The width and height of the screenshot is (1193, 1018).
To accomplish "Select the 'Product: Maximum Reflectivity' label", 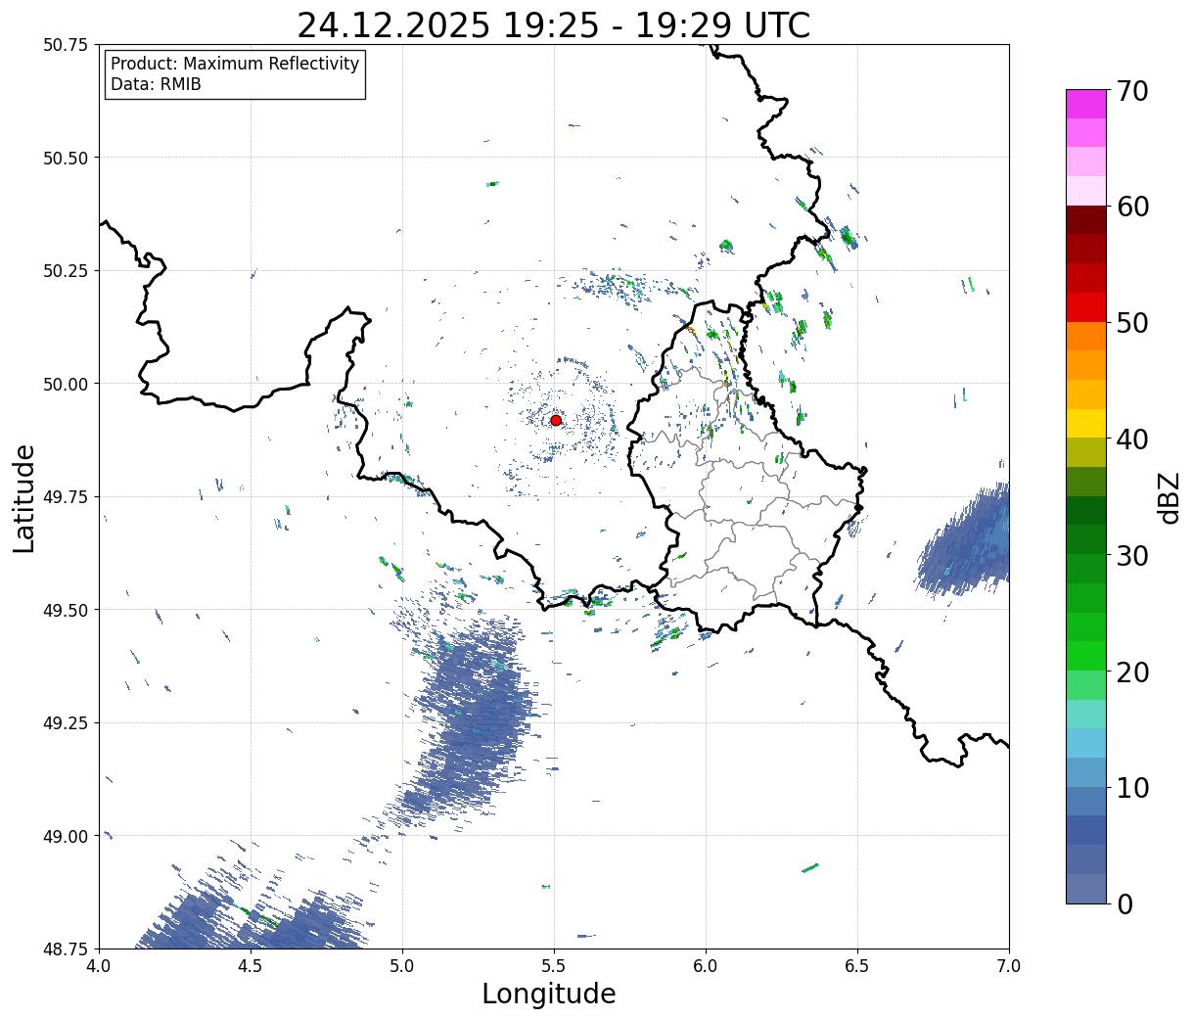I will 235,64.
